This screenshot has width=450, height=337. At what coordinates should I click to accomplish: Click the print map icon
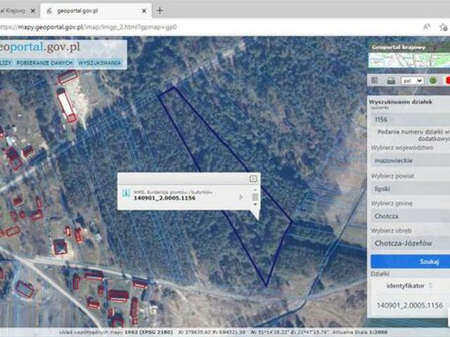(390, 80)
